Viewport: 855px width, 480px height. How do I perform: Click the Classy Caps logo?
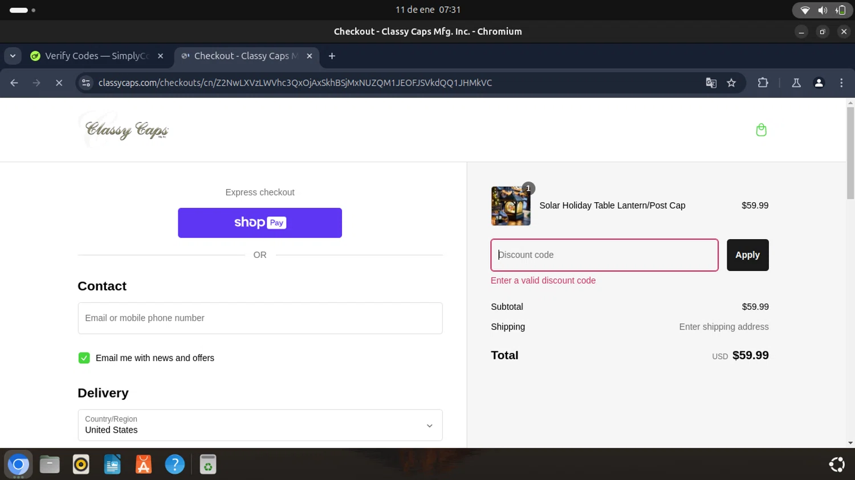click(x=127, y=130)
